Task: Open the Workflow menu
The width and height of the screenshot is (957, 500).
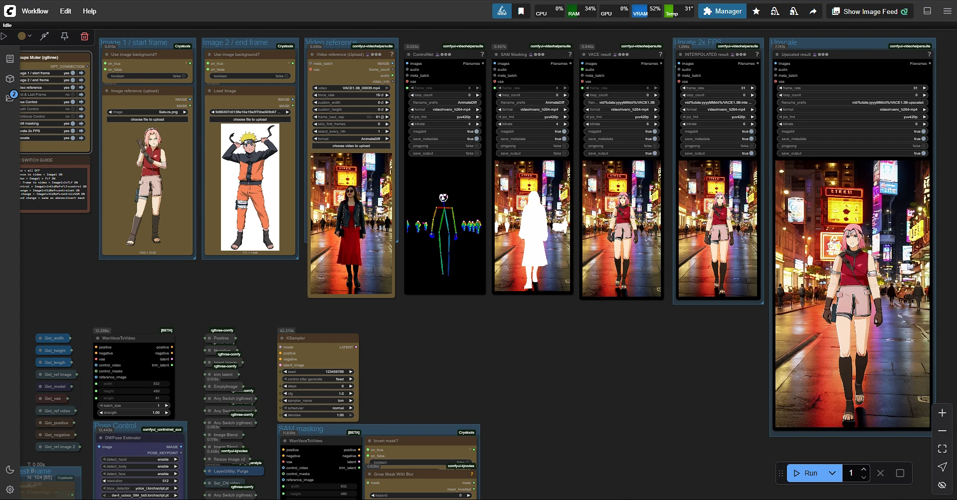Action: point(35,11)
